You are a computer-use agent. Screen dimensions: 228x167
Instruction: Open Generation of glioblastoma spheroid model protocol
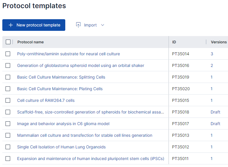point(81,65)
